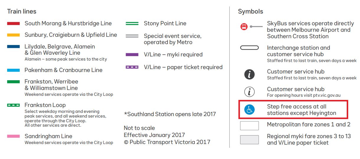Click the interchange station pill-shaped symbol

click(249, 48)
